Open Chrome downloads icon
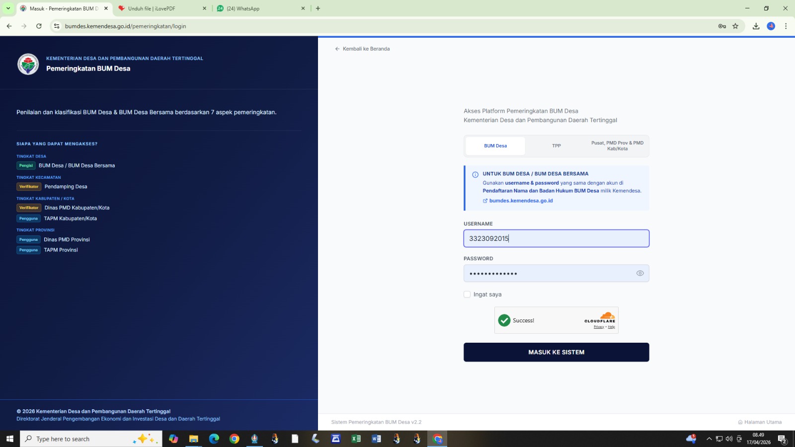The height and width of the screenshot is (447, 795). [756, 26]
